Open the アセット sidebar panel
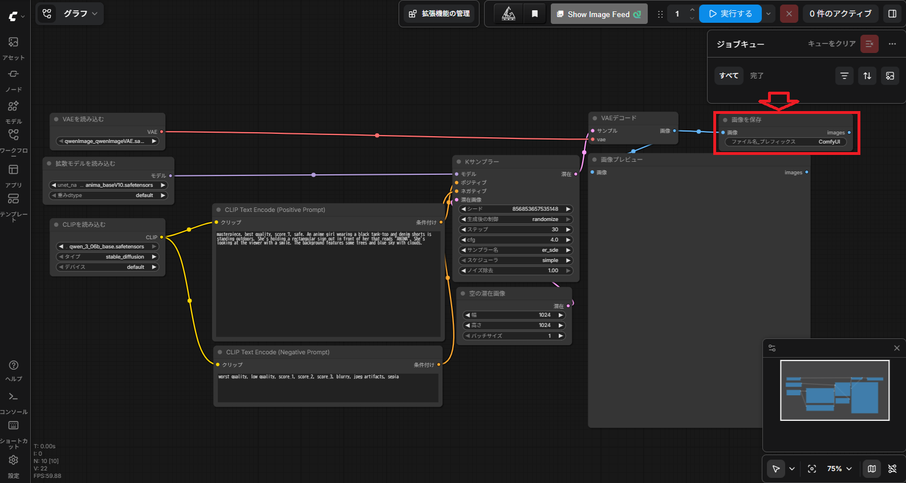The height and width of the screenshot is (483, 906). 13,48
